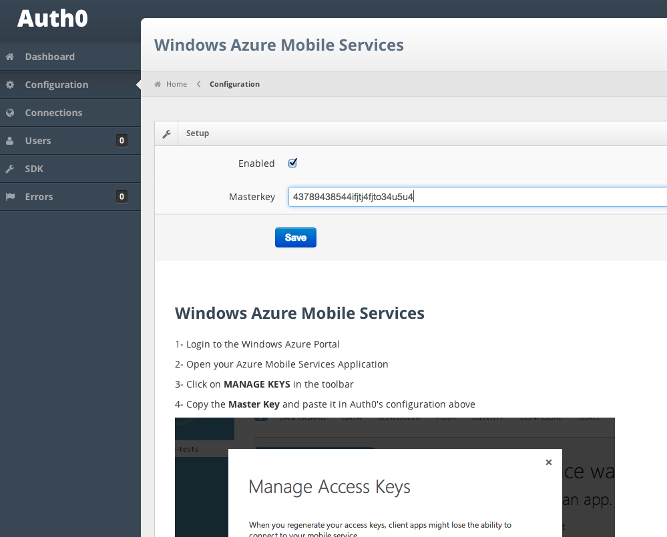Viewport: 667px width, 537px height.
Task: Open the SDK menu item
Action: (x=70, y=169)
